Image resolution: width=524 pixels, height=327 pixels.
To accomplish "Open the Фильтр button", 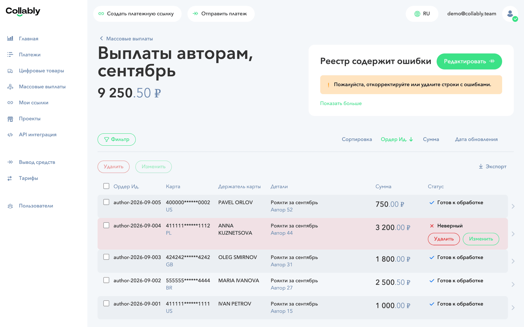I will (116, 140).
